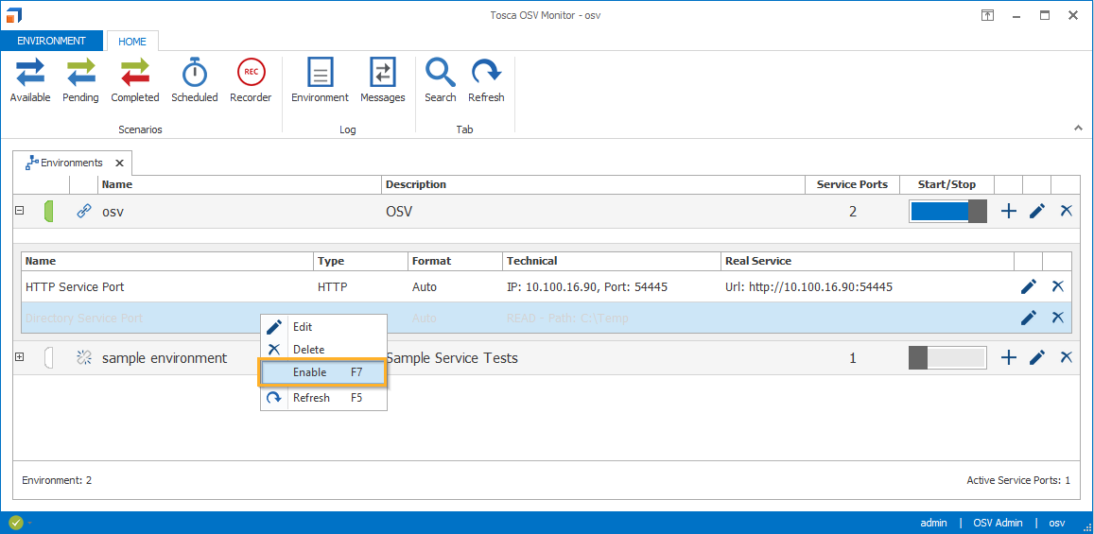Viewport: 1094px width, 534px height.
Task: Expand the sample environment row
Action: coord(19,357)
